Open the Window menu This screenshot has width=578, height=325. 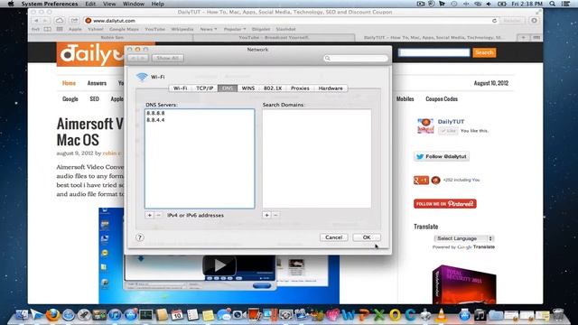pos(134,4)
